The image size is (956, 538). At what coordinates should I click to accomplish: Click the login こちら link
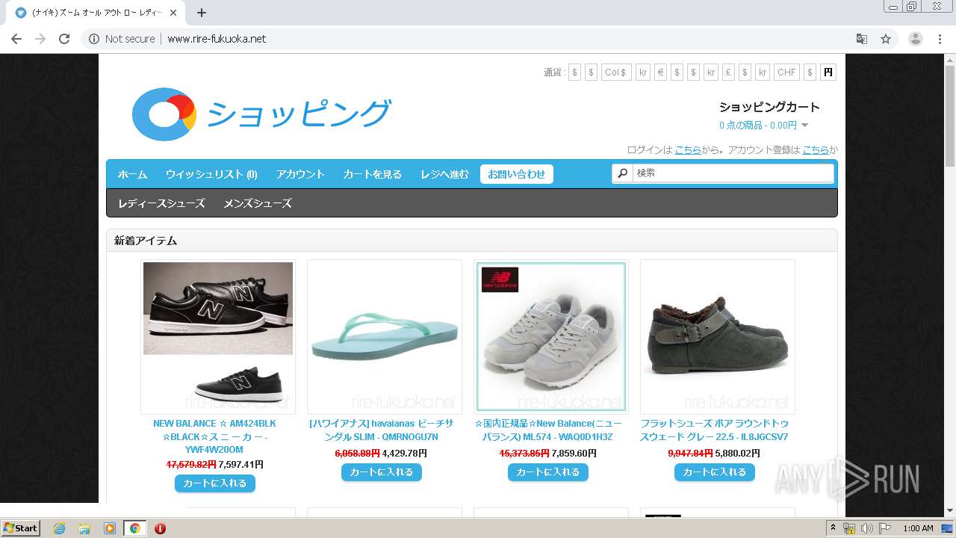click(688, 149)
